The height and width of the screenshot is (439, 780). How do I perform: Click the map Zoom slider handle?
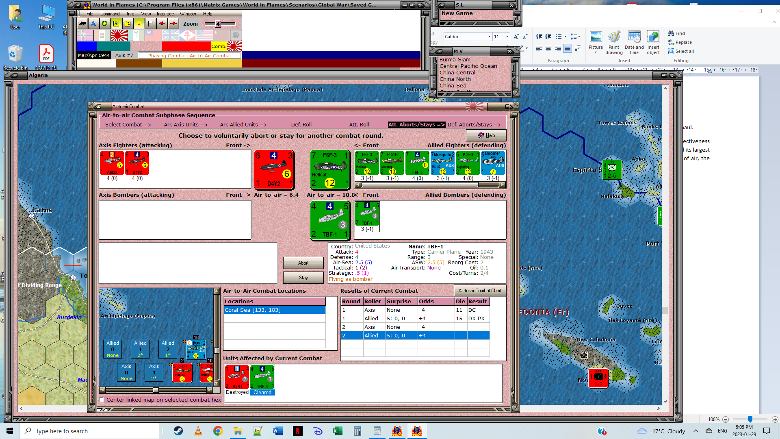(218, 24)
